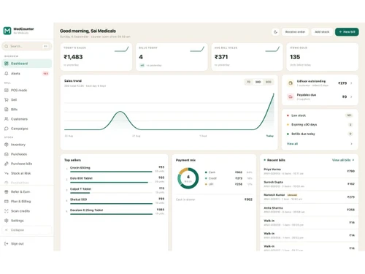Viewport: 365px width, 274px height.
Task: Open Plan & Billing card icon
Action: 7,202
